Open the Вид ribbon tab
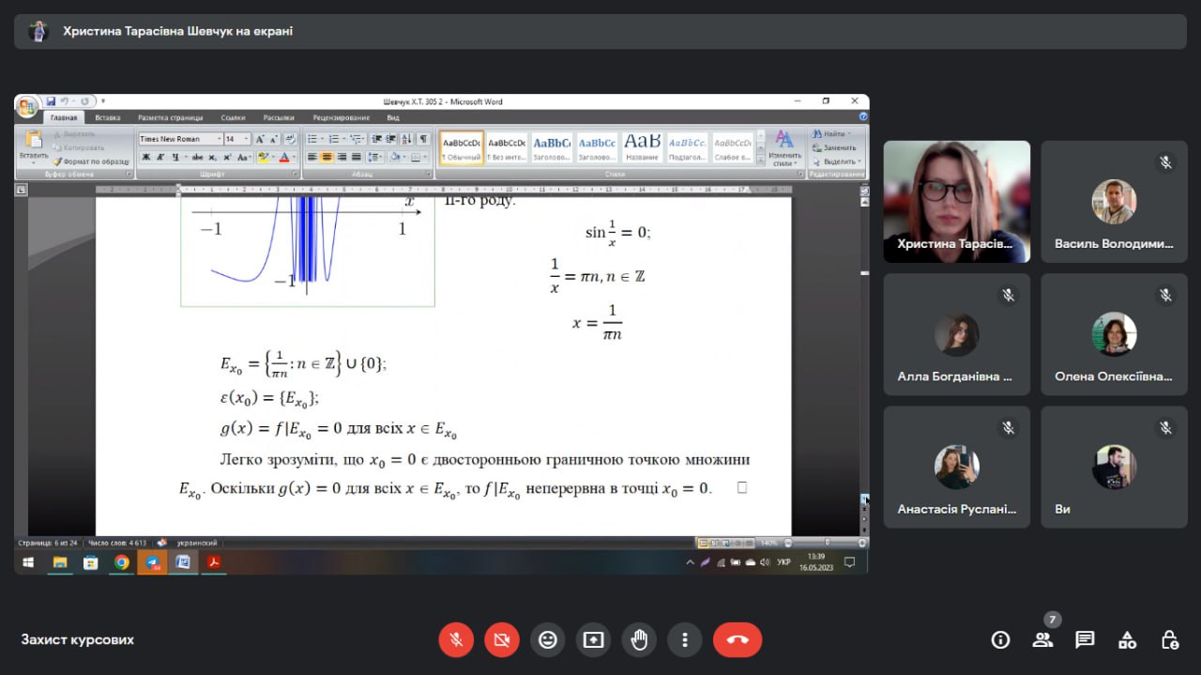Image resolution: width=1201 pixels, height=675 pixels. pos(393,118)
